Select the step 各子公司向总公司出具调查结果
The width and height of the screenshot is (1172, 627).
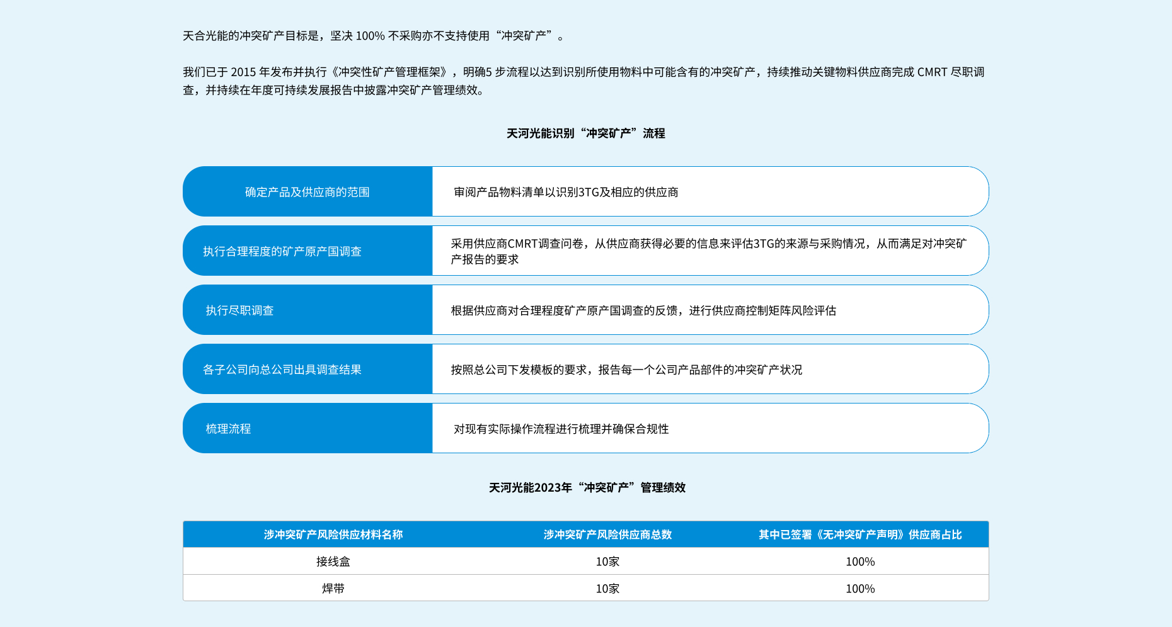(x=307, y=370)
